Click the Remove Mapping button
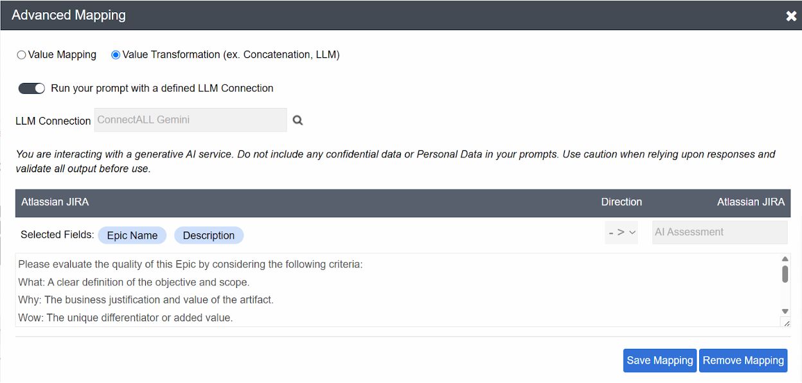 tap(743, 361)
